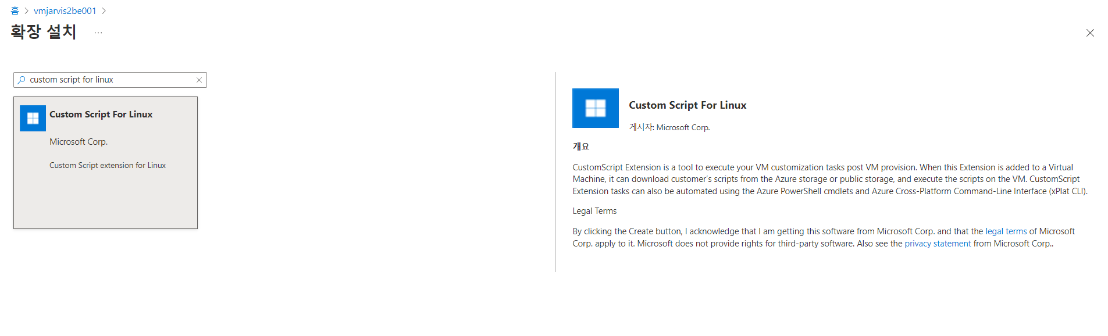Click Microsoft Corp. text in the extension card
The image size is (1108, 336).
pos(79,142)
